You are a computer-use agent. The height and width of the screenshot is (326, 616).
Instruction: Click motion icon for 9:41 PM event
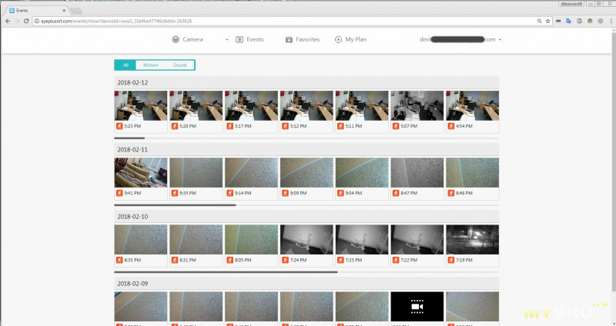tap(119, 193)
